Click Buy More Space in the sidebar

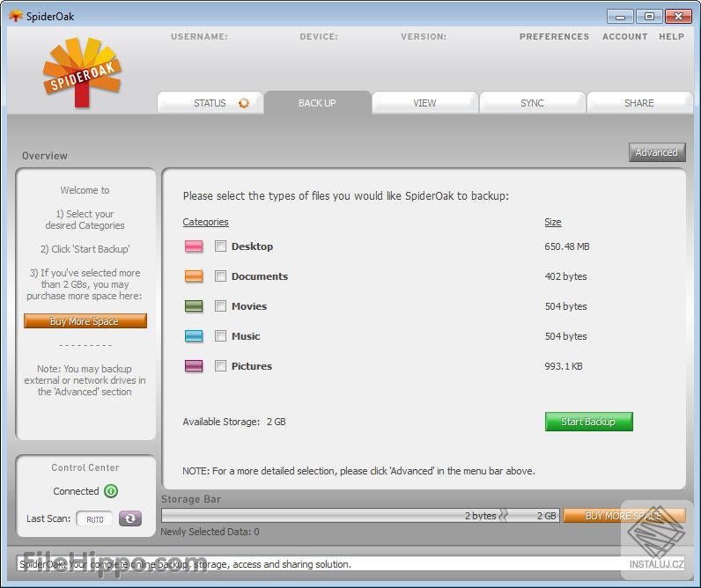point(85,321)
